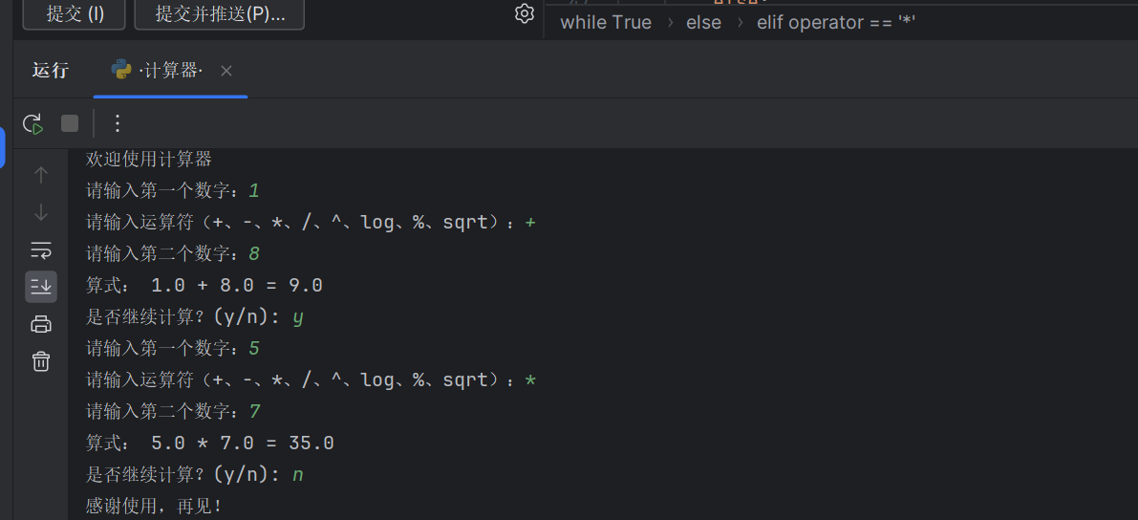Click the 感谢使用，再见！ output line
The image size is (1138, 520).
[x=154, y=506]
